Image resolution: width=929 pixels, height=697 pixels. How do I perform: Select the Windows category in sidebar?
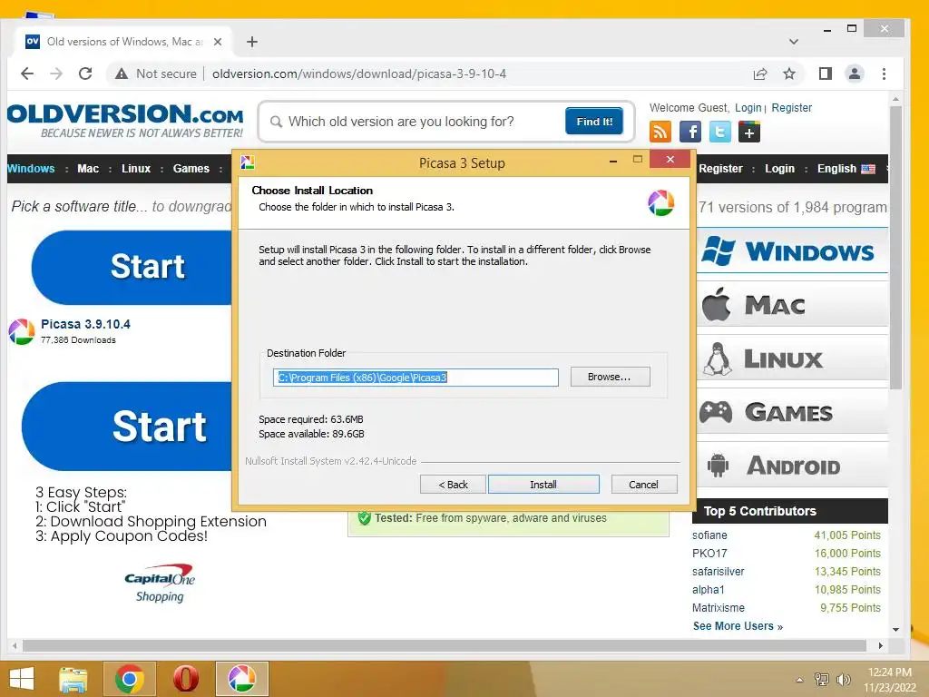click(x=792, y=251)
